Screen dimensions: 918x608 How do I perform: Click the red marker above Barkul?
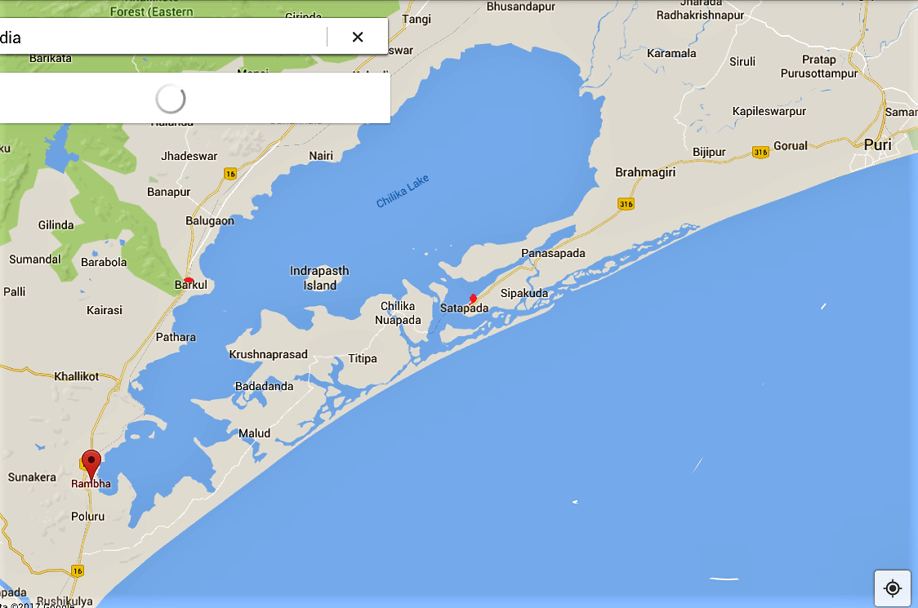pos(189,280)
